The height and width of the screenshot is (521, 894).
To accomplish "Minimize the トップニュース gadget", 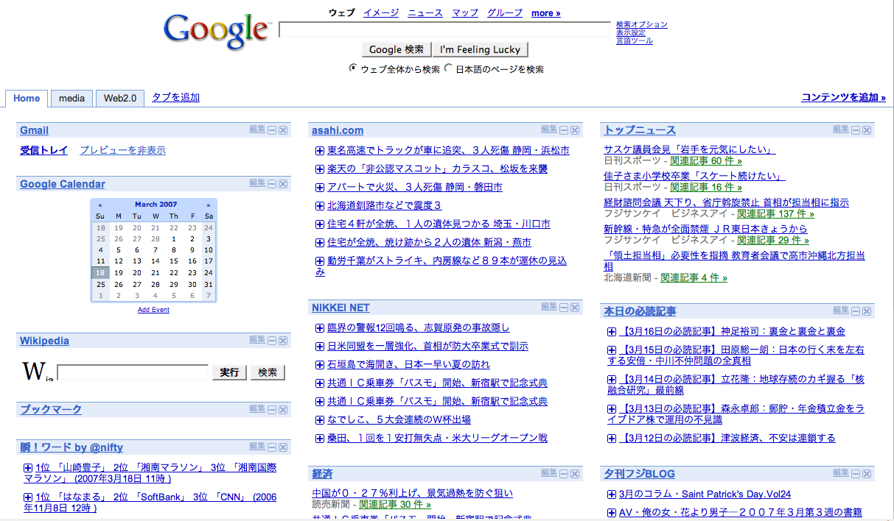I will [856, 130].
